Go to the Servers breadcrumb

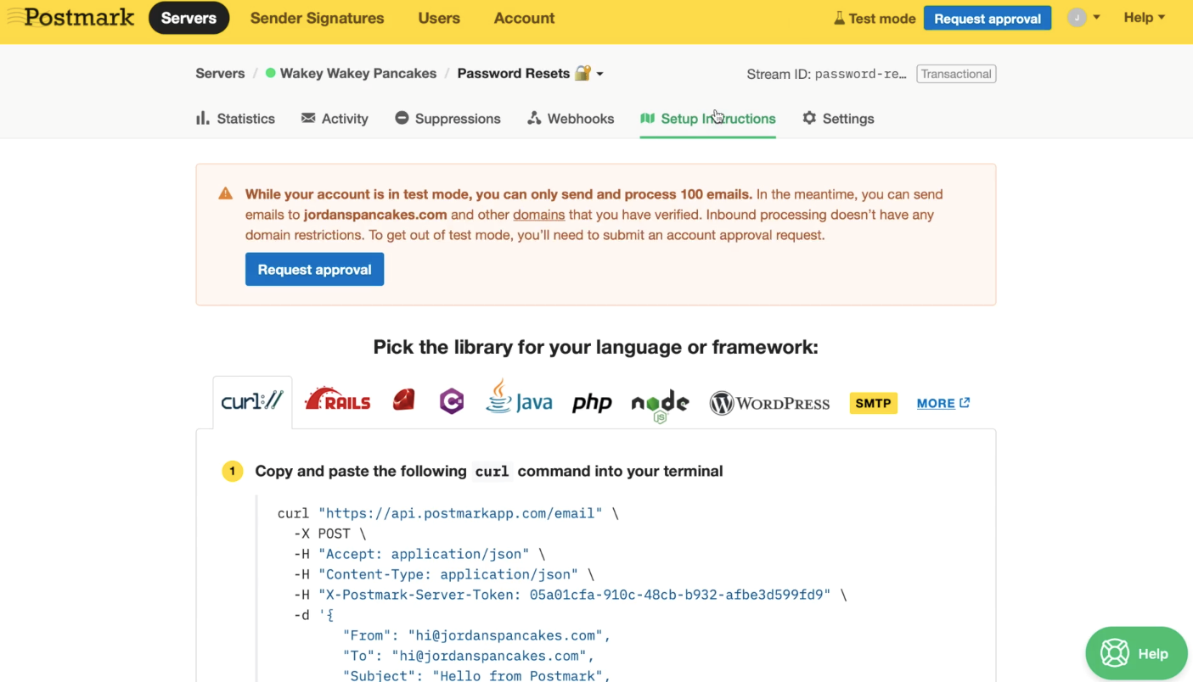[220, 73]
